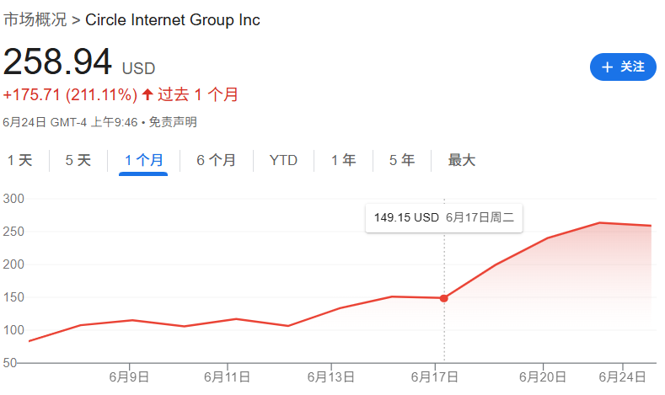Image resolution: width=665 pixels, height=395 pixels.
Task: Select the 1 年 time range
Action: [343, 160]
